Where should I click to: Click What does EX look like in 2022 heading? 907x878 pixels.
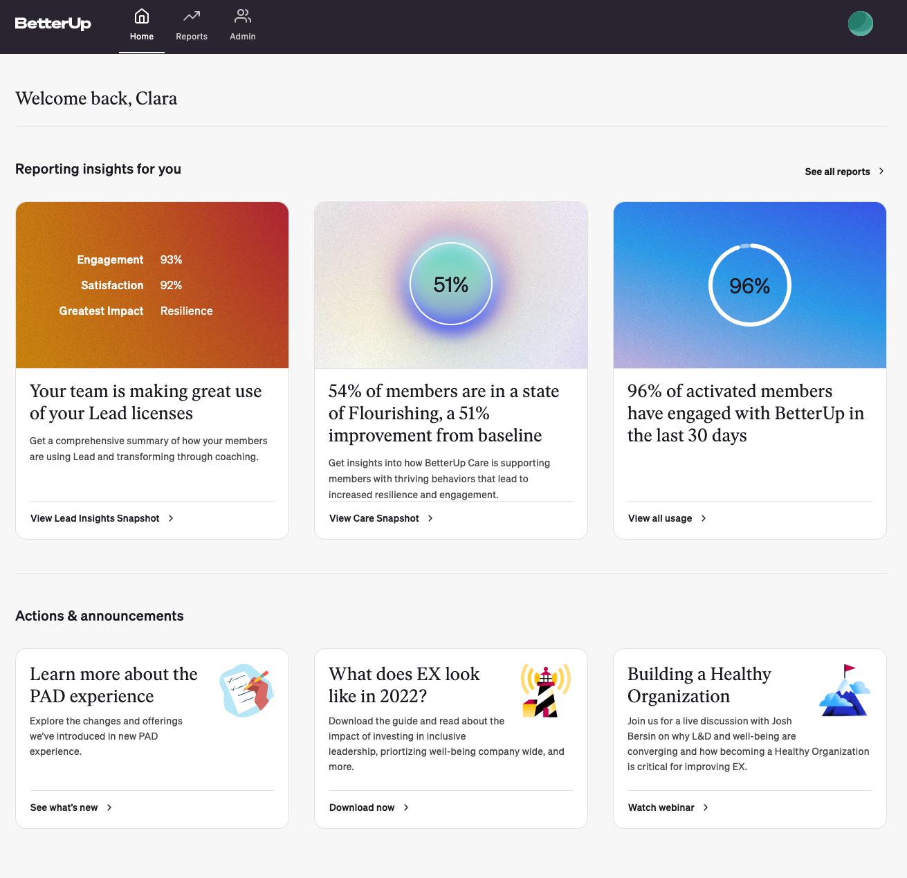404,685
